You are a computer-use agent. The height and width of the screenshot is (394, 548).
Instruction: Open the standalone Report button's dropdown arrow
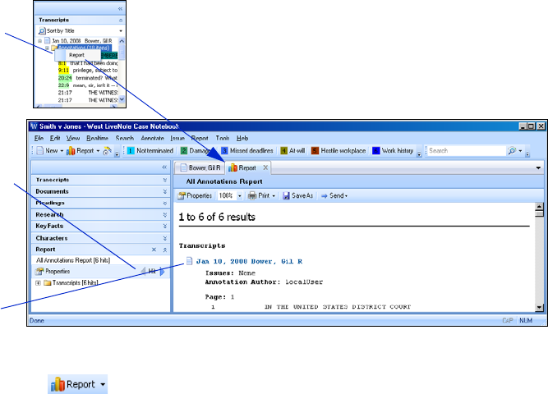pyautogui.click(x=103, y=385)
